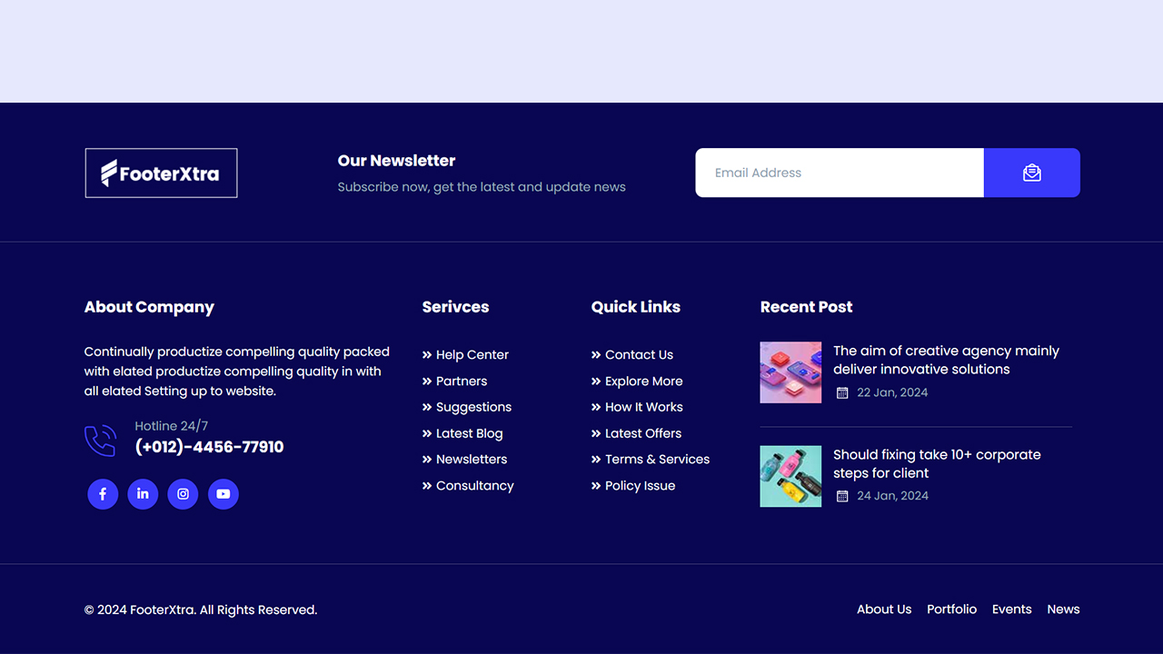This screenshot has height=654, width=1163.
Task: Open the Terms & Services link
Action: point(658,459)
